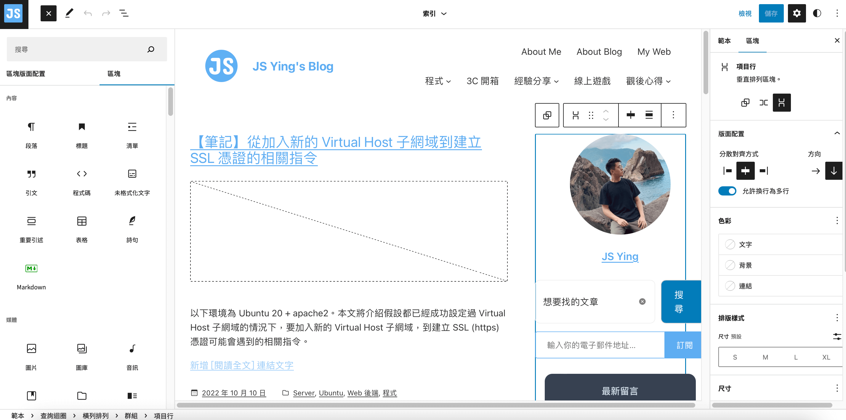Open 排版樣式 panel options menu
The image size is (846, 420).
click(837, 317)
